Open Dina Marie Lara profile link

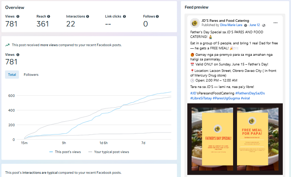coord(231,25)
